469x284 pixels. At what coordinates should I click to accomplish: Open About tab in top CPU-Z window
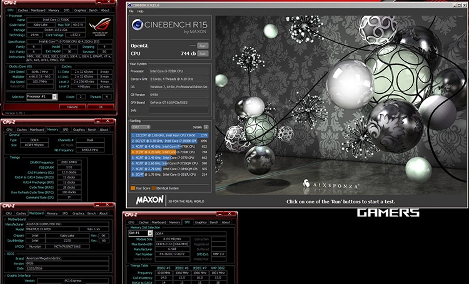coord(105,11)
